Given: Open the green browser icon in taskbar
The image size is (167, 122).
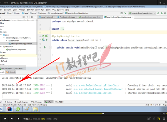Looking at the screenshot, I should (x=18, y=109).
